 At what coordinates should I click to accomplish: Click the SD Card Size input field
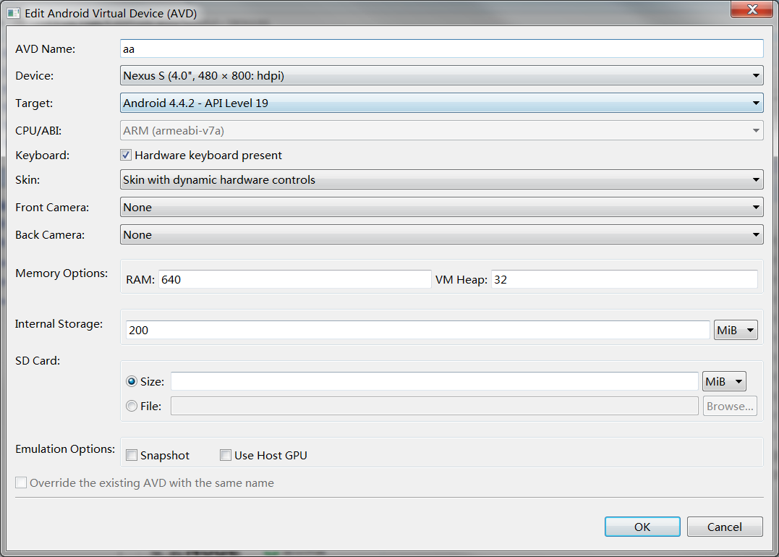(x=434, y=382)
